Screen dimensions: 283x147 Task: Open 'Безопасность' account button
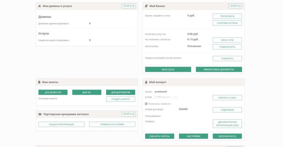pyautogui.click(x=227, y=136)
